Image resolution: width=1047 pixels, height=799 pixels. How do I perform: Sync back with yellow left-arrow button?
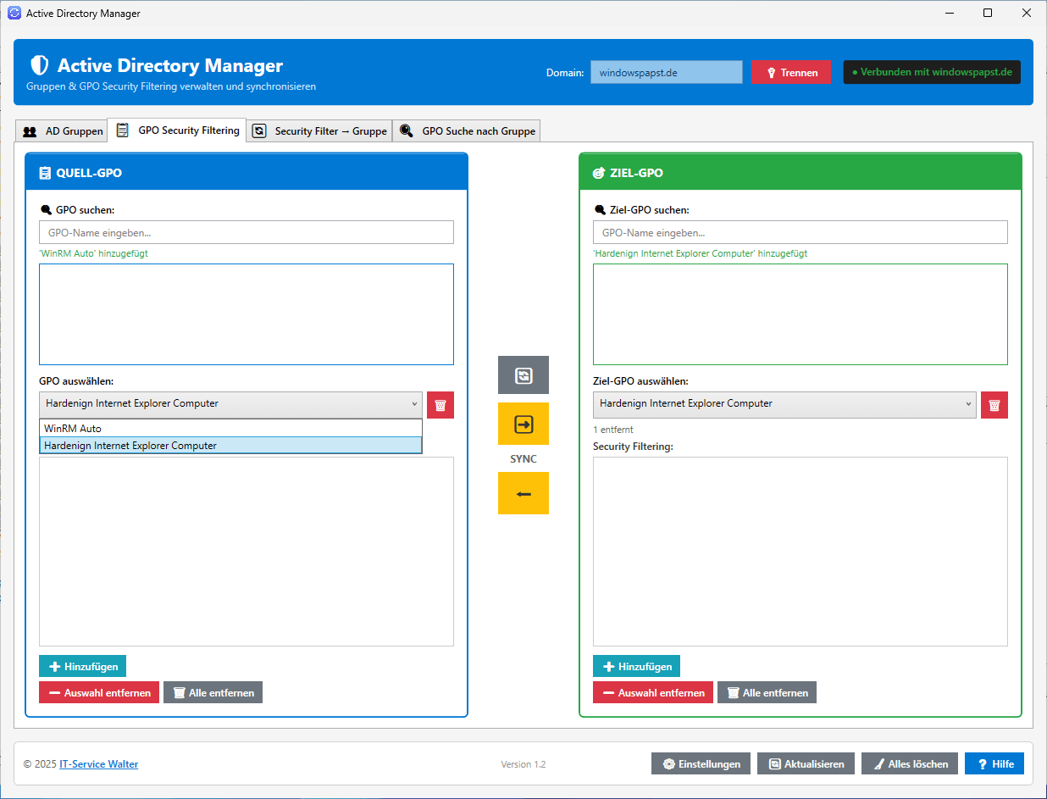pyautogui.click(x=523, y=493)
